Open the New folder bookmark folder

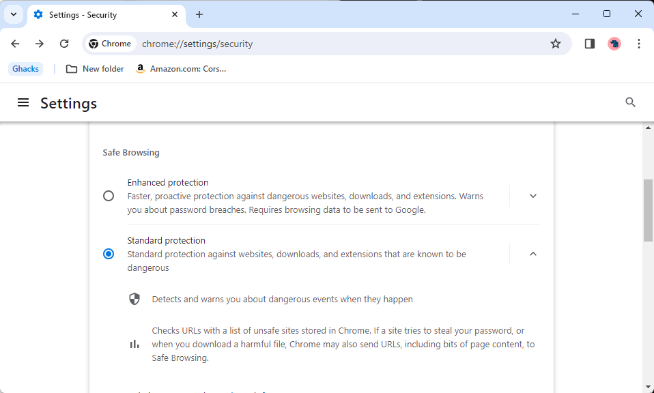tap(95, 69)
